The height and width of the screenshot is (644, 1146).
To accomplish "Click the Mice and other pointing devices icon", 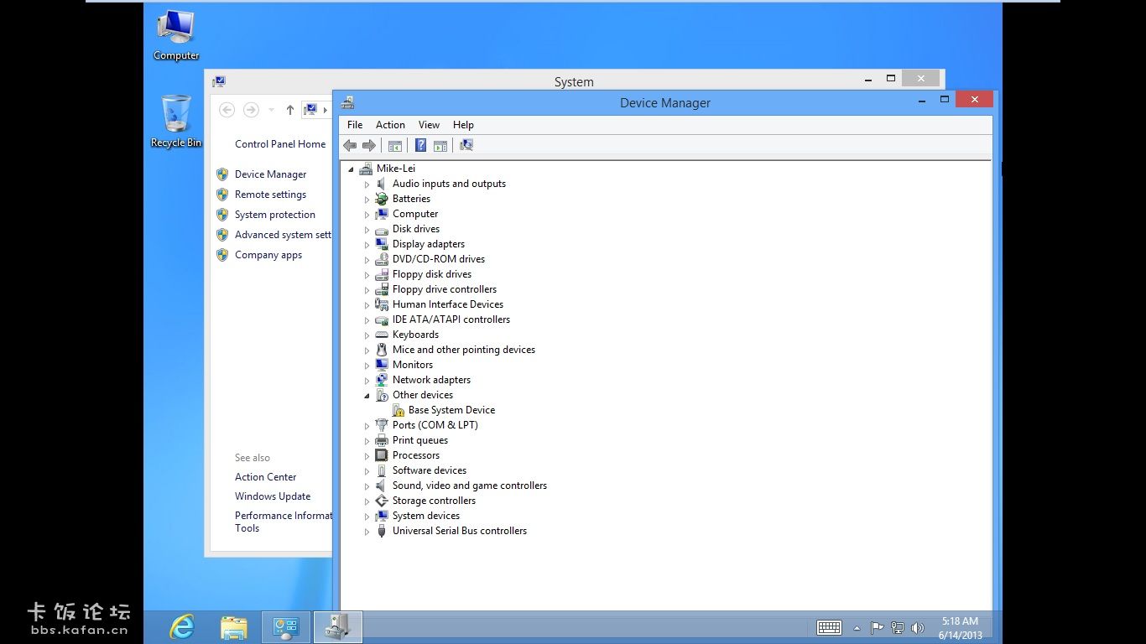I will click(382, 350).
